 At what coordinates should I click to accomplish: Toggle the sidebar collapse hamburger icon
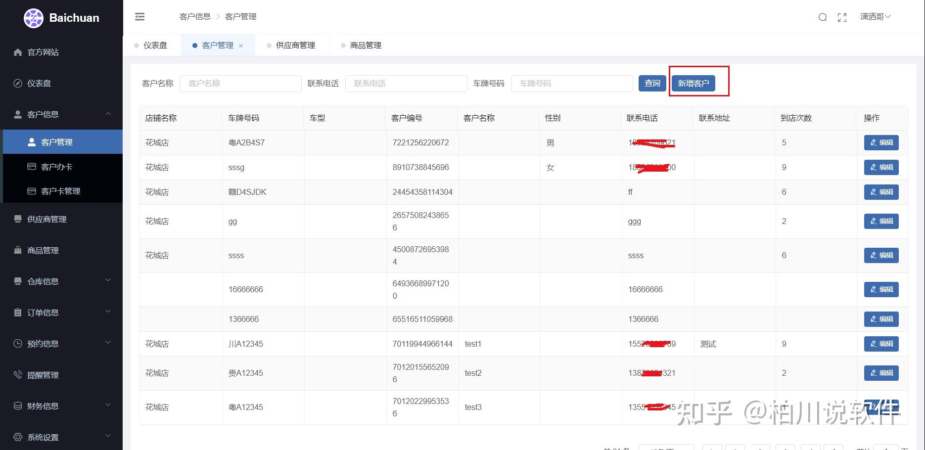tap(140, 17)
